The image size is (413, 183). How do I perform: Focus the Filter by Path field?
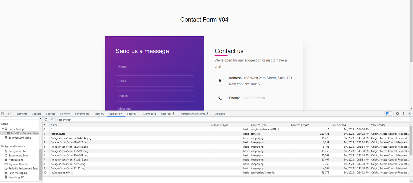(233, 120)
